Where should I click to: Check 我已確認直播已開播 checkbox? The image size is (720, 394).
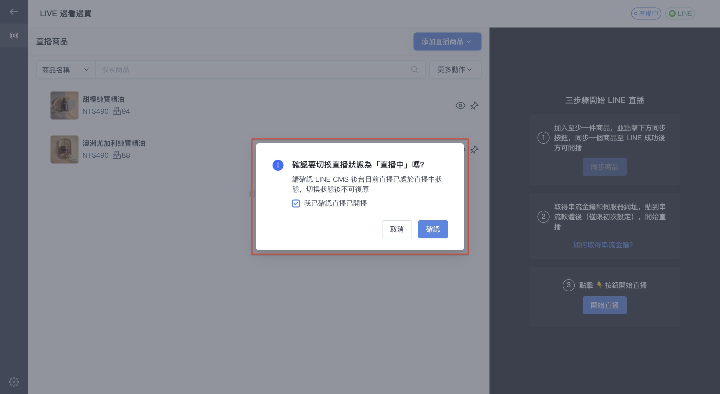[x=296, y=203]
